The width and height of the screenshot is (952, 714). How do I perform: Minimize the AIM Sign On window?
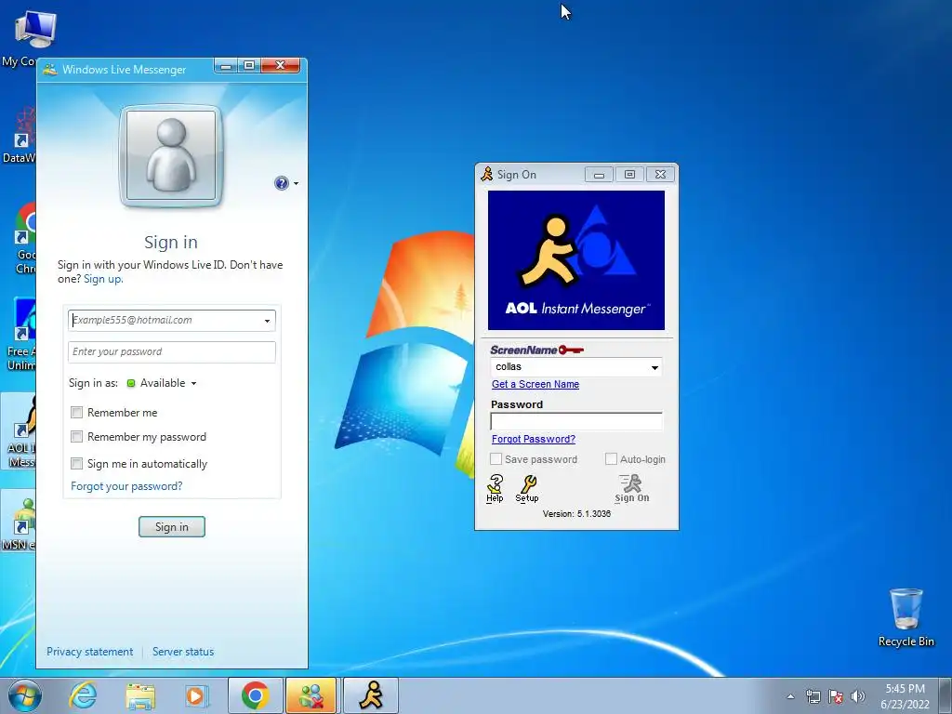click(x=599, y=175)
